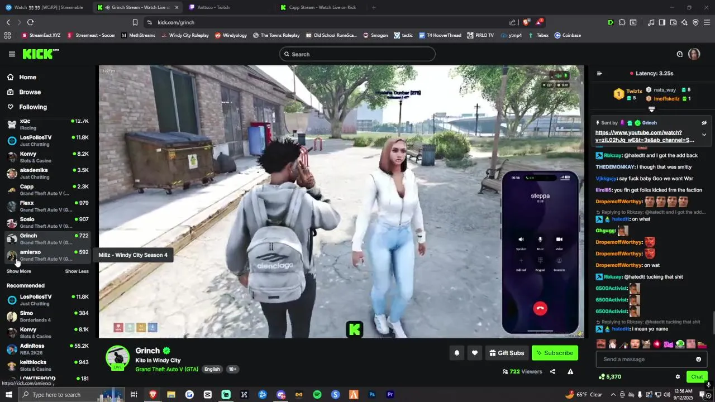The image size is (715, 402).
Task: Open the media playlist music note icon
Action: (651, 22)
